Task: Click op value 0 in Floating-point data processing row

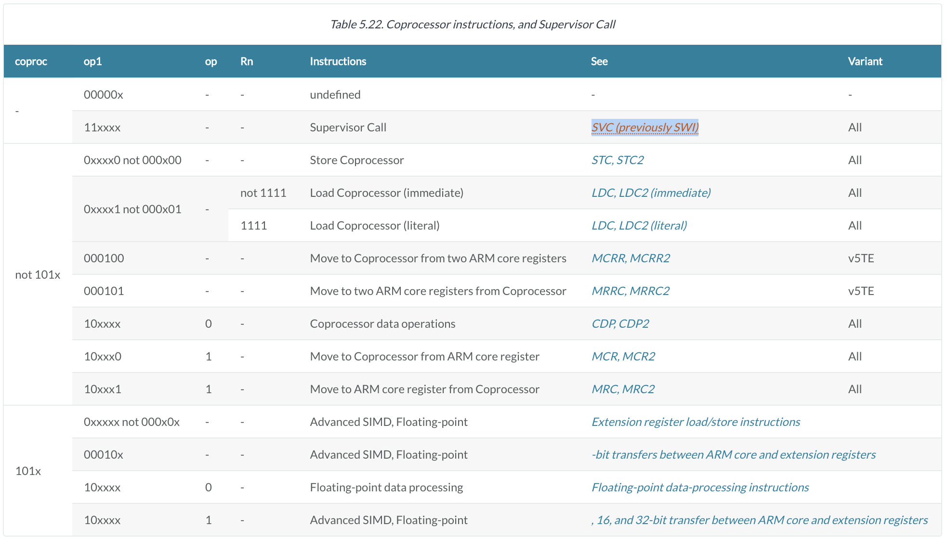Action: 209,488
